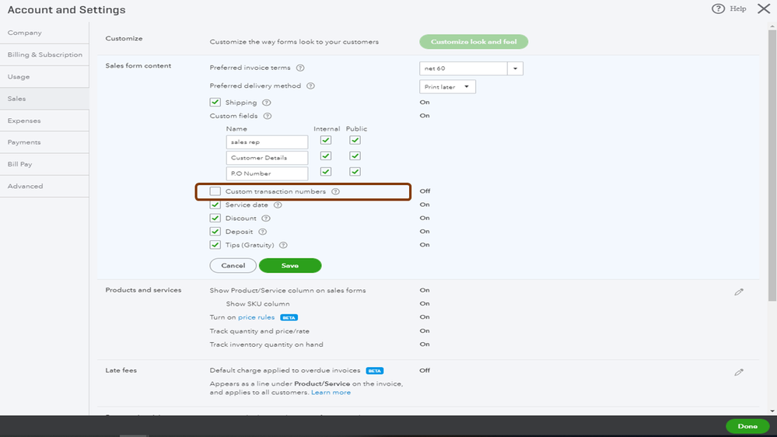777x437 pixels.
Task: Switch to Billing & Subscription tab
Action: pyautogui.click(x=44, y=55)
